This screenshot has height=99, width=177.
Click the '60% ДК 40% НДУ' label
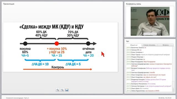click(x=41, y=34)
